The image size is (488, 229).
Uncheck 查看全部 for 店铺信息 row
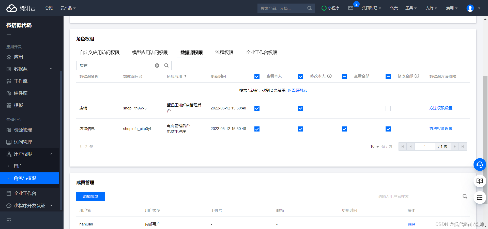(x=344, y=129)
